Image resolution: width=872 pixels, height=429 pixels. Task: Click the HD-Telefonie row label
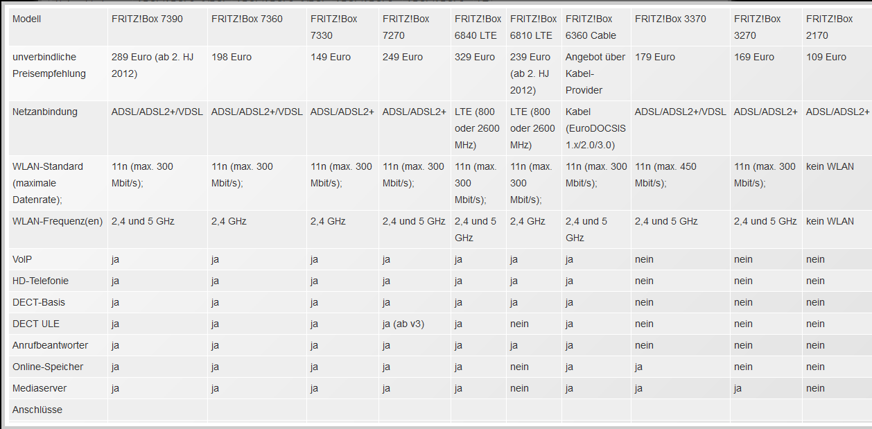[x=40, y=281]
